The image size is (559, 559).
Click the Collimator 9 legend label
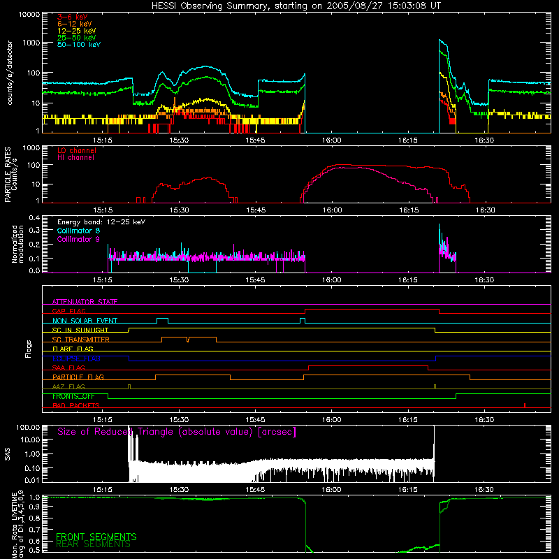(78, 239)
